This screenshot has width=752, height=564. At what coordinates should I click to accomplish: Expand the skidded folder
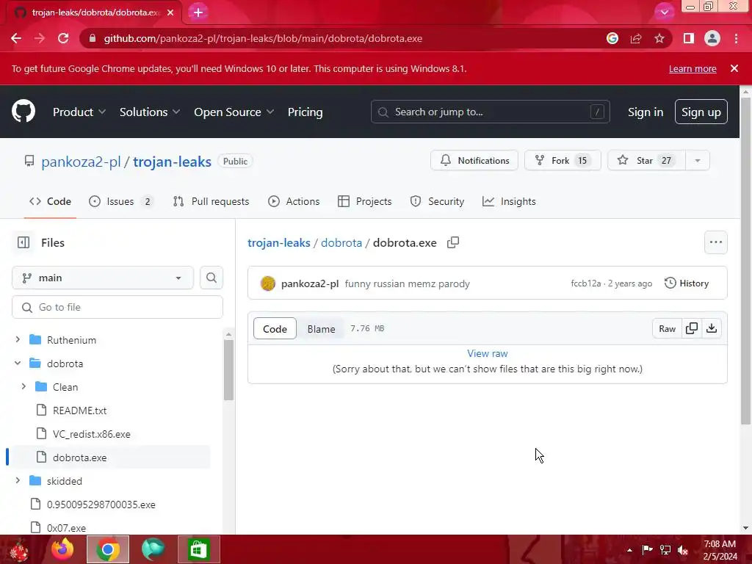pos(18,480)
